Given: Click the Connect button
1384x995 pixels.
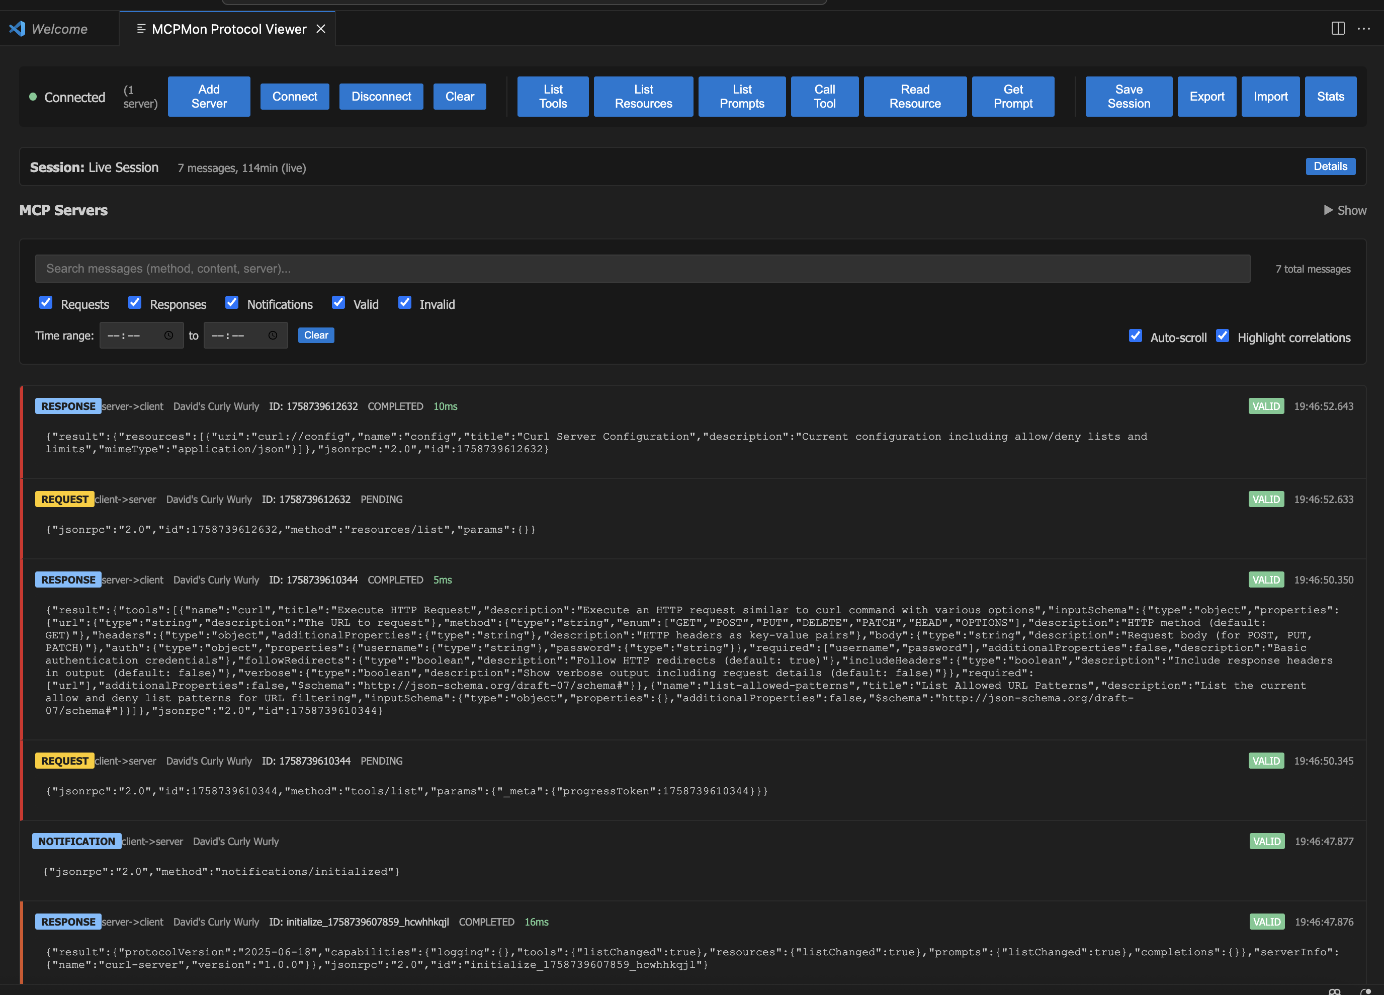Looking at the screenshot, I should [x=295, y=97].
